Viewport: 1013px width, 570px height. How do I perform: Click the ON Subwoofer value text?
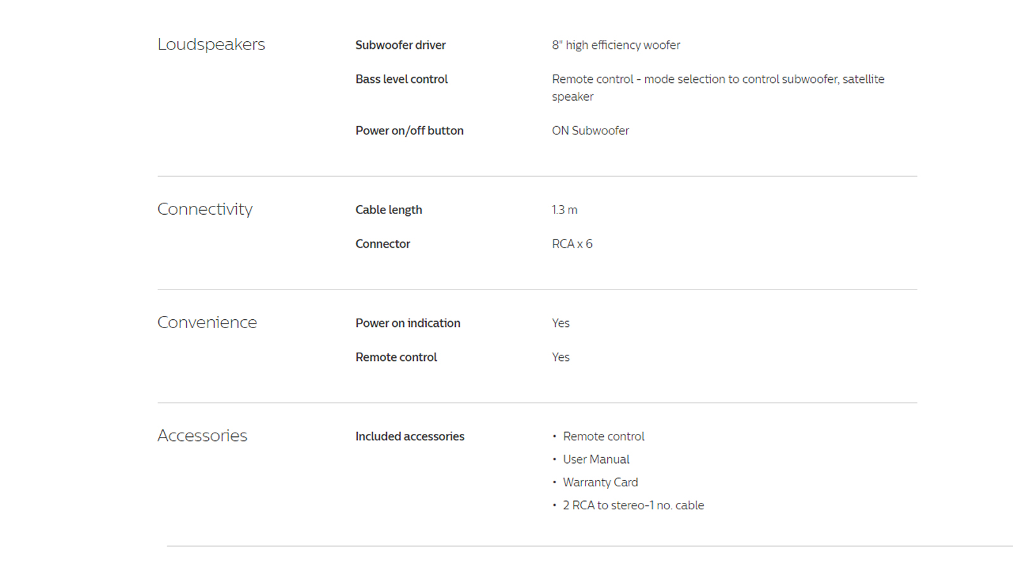click(590, 130)
